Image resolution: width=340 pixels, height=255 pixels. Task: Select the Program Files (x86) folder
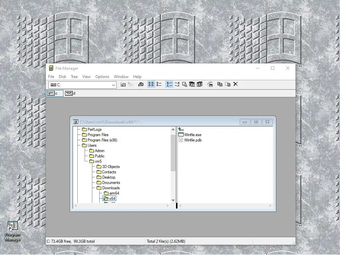[100, 140]
